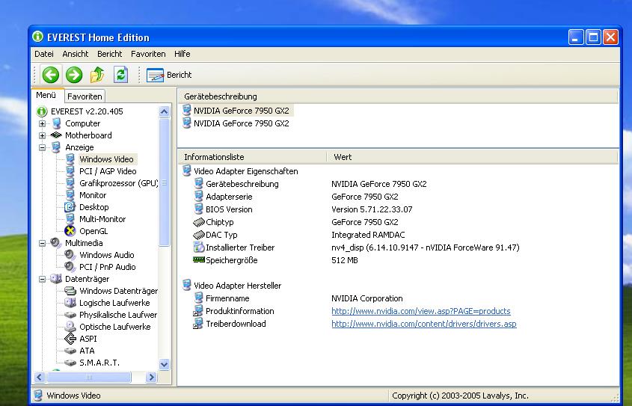The image size is (632, 406).
Task: Select PCI / PnP Audio in the tree
Action: [x=107, y=267]
